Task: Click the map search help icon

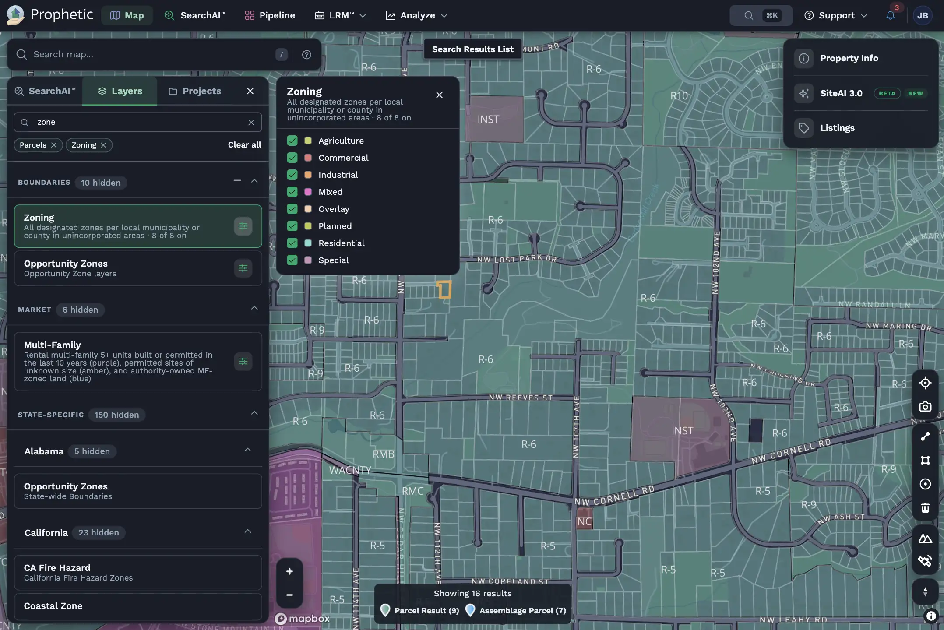Action: click(x=306, y=54)
